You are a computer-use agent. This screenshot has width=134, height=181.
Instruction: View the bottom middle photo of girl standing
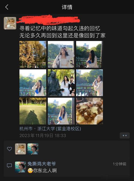[x=61, y=111]
